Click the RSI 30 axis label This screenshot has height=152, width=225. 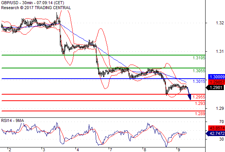[222, 139]
